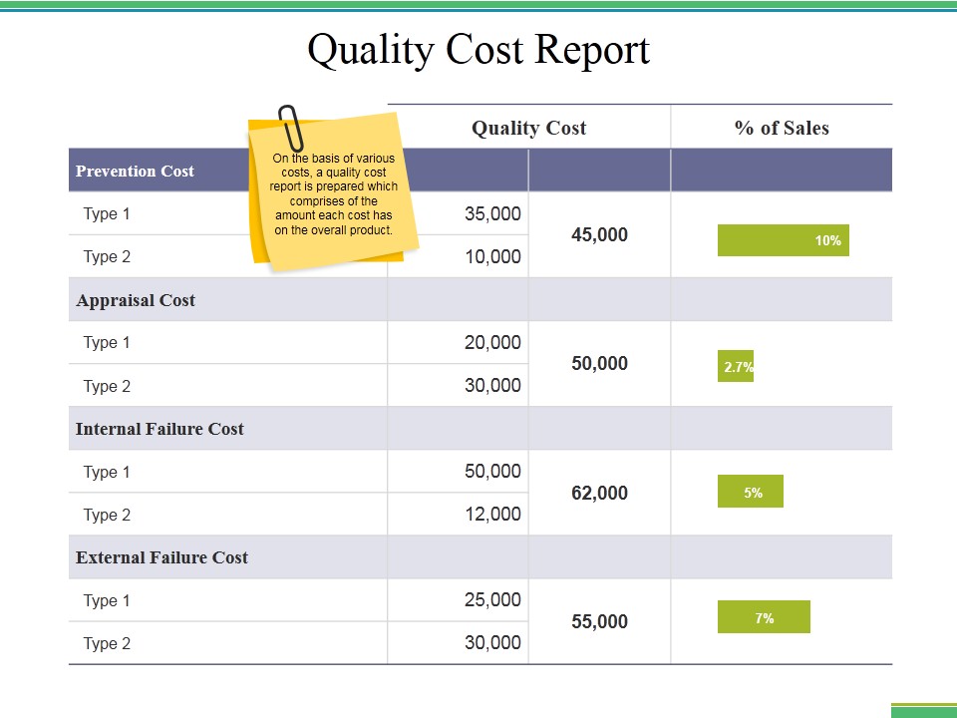Click the 5% green bar

coord(750,491)
